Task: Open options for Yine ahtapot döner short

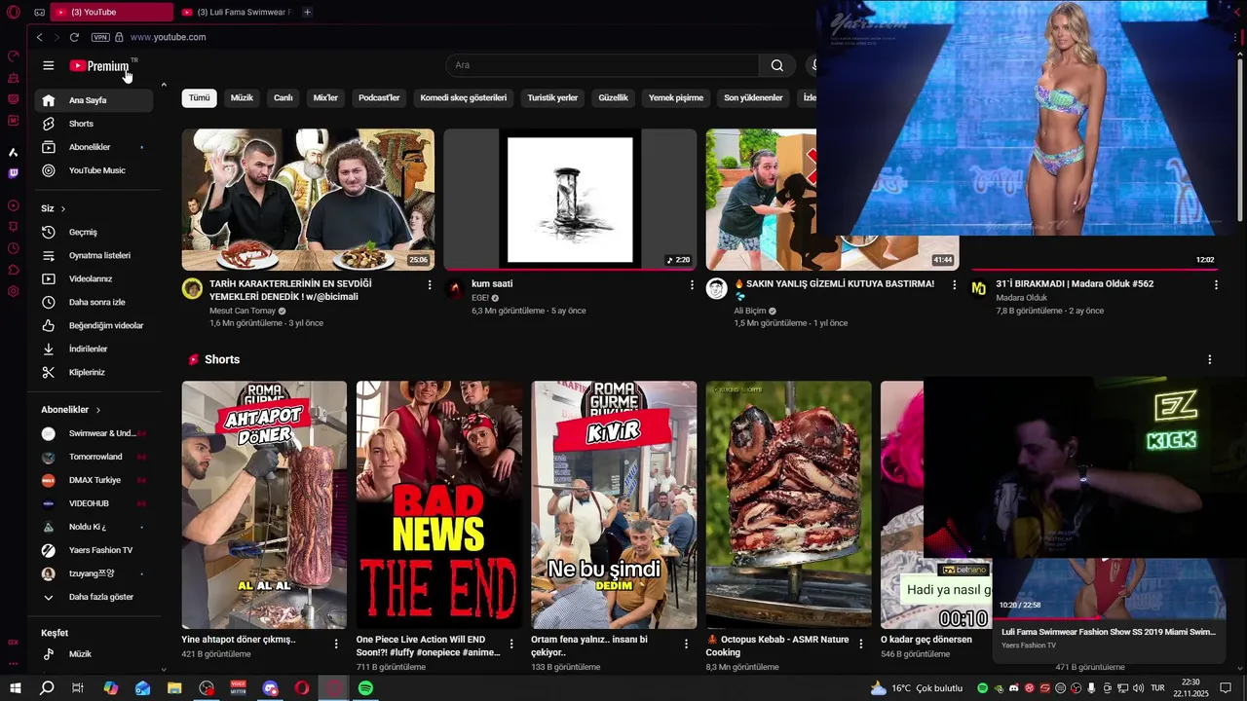Action: 336,644
